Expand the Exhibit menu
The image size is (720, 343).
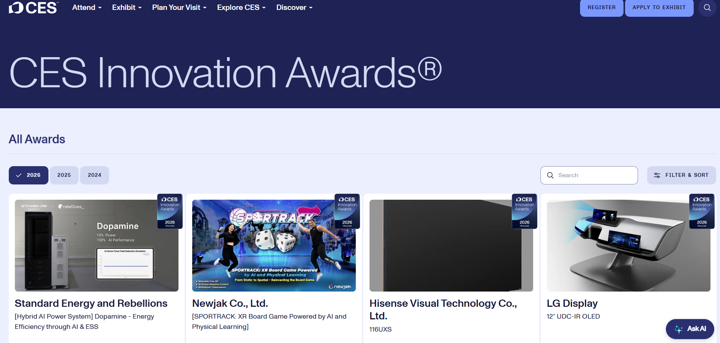(x=127, y=8)
